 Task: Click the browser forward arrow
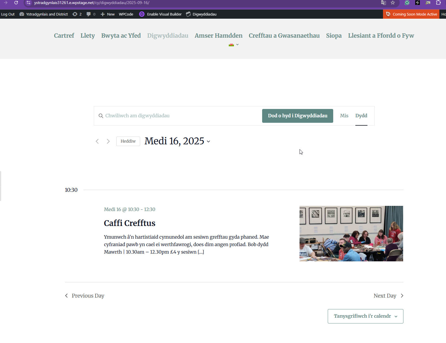pos(5,3)
